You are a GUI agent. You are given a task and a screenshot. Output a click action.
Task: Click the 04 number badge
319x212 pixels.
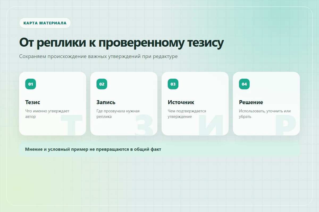tap(244, 84)
